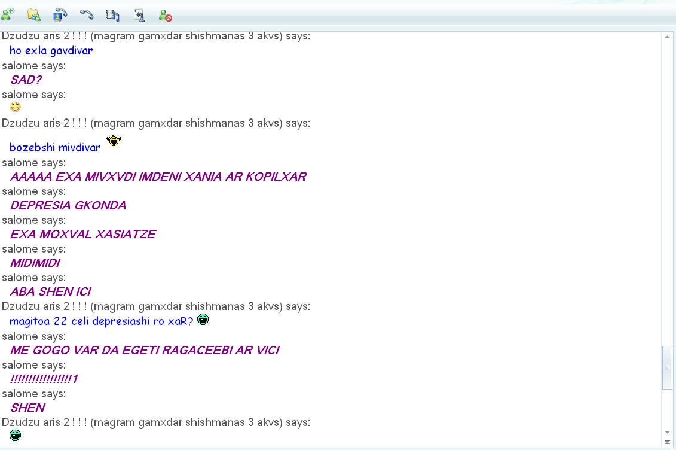Click 'Dzudzu aris 2!!!' header above 'ho exla gavdivar'
The width and height of the screenshot is (676, 450).
155,36
